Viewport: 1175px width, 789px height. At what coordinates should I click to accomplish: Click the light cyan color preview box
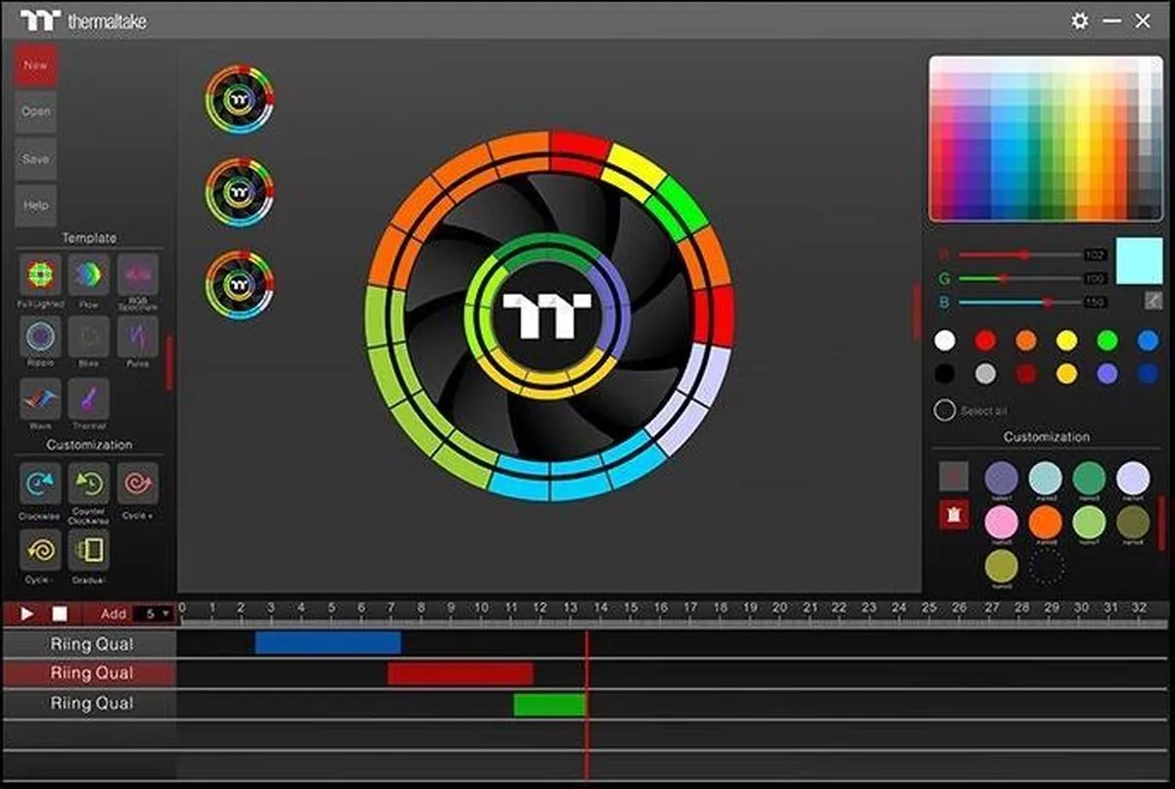point(1138,260)
